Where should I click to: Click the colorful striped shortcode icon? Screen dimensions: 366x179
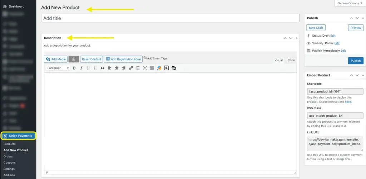point(159,68)
